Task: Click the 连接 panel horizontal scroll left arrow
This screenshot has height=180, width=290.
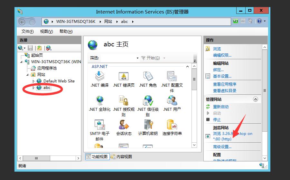Action: (20, 158)
